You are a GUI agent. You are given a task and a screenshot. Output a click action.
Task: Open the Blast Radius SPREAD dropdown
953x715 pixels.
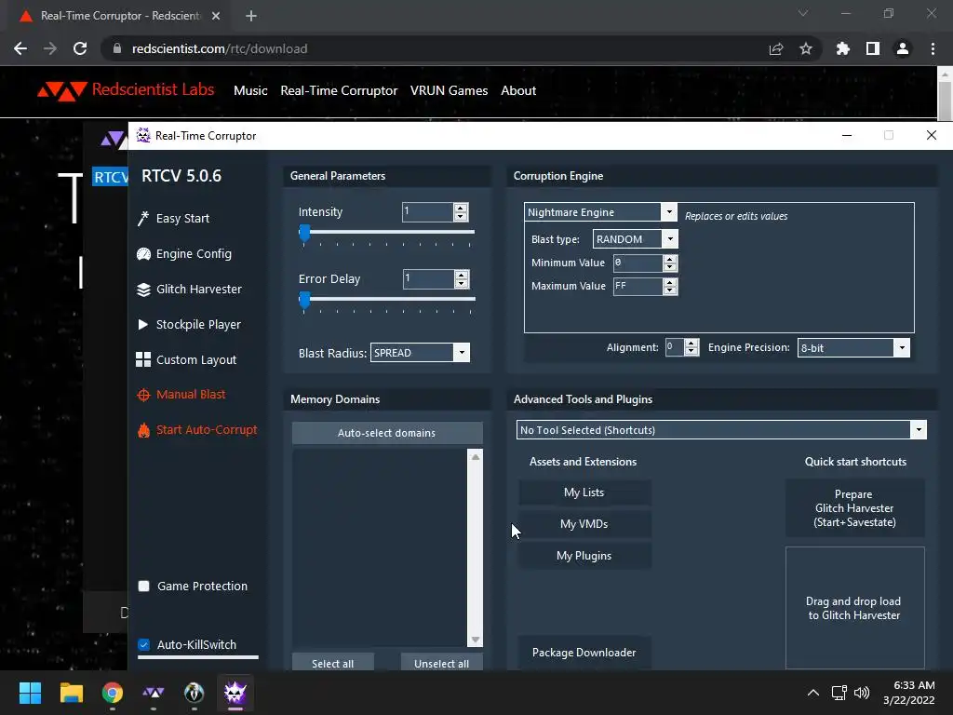(462, 353)
